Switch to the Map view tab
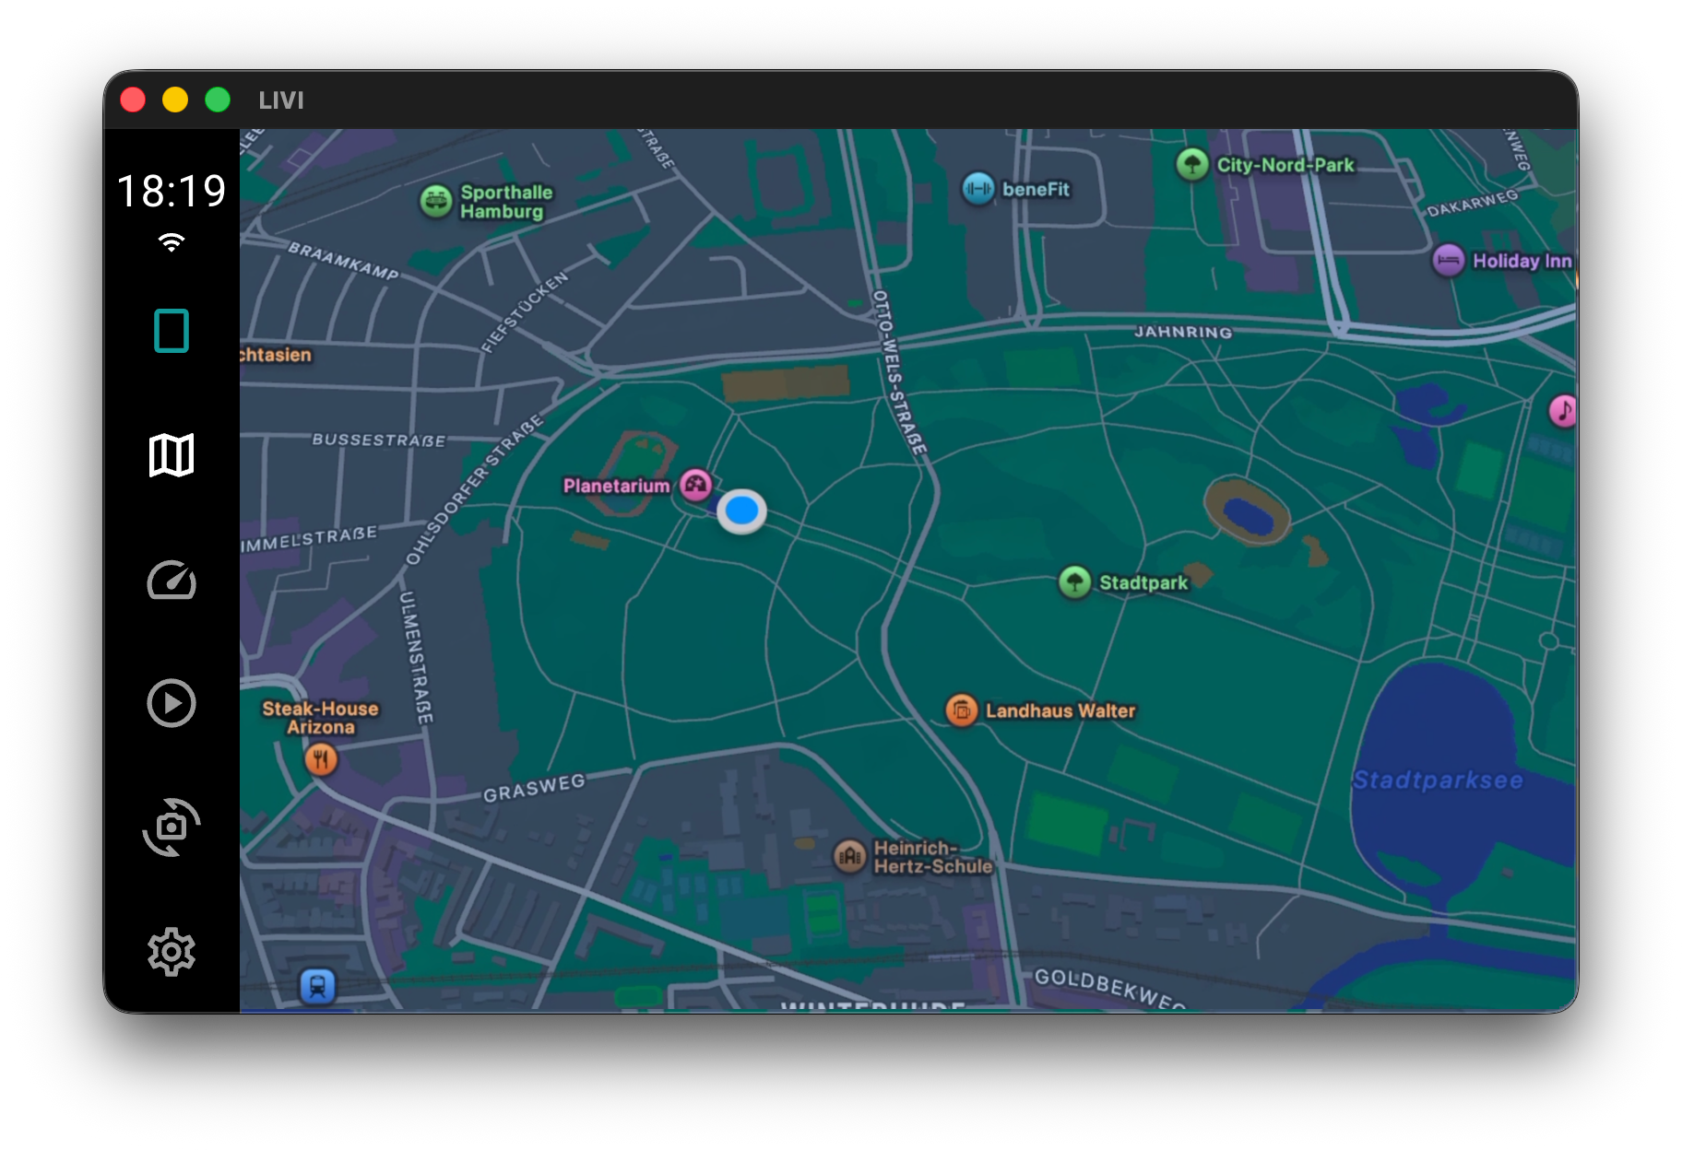The image size is (1682, 1150). point(172,453)
